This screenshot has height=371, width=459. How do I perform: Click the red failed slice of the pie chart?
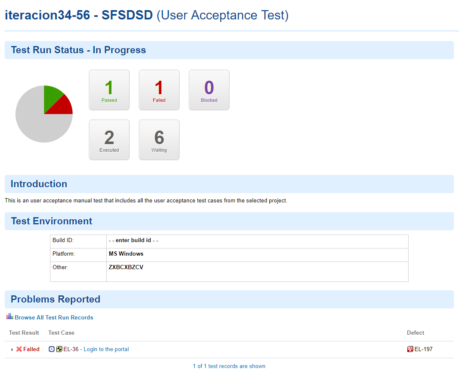pos(63,106)
